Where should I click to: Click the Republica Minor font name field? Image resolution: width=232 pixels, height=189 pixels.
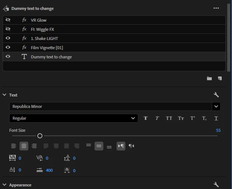click(x=111, y=106)
